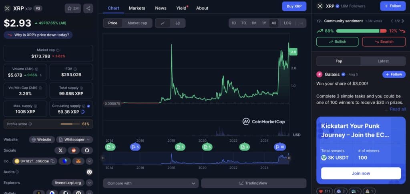Viewport: 410px width, 194px height.
Task: Expand the Explorers list chevron
Action: point(89,183)
